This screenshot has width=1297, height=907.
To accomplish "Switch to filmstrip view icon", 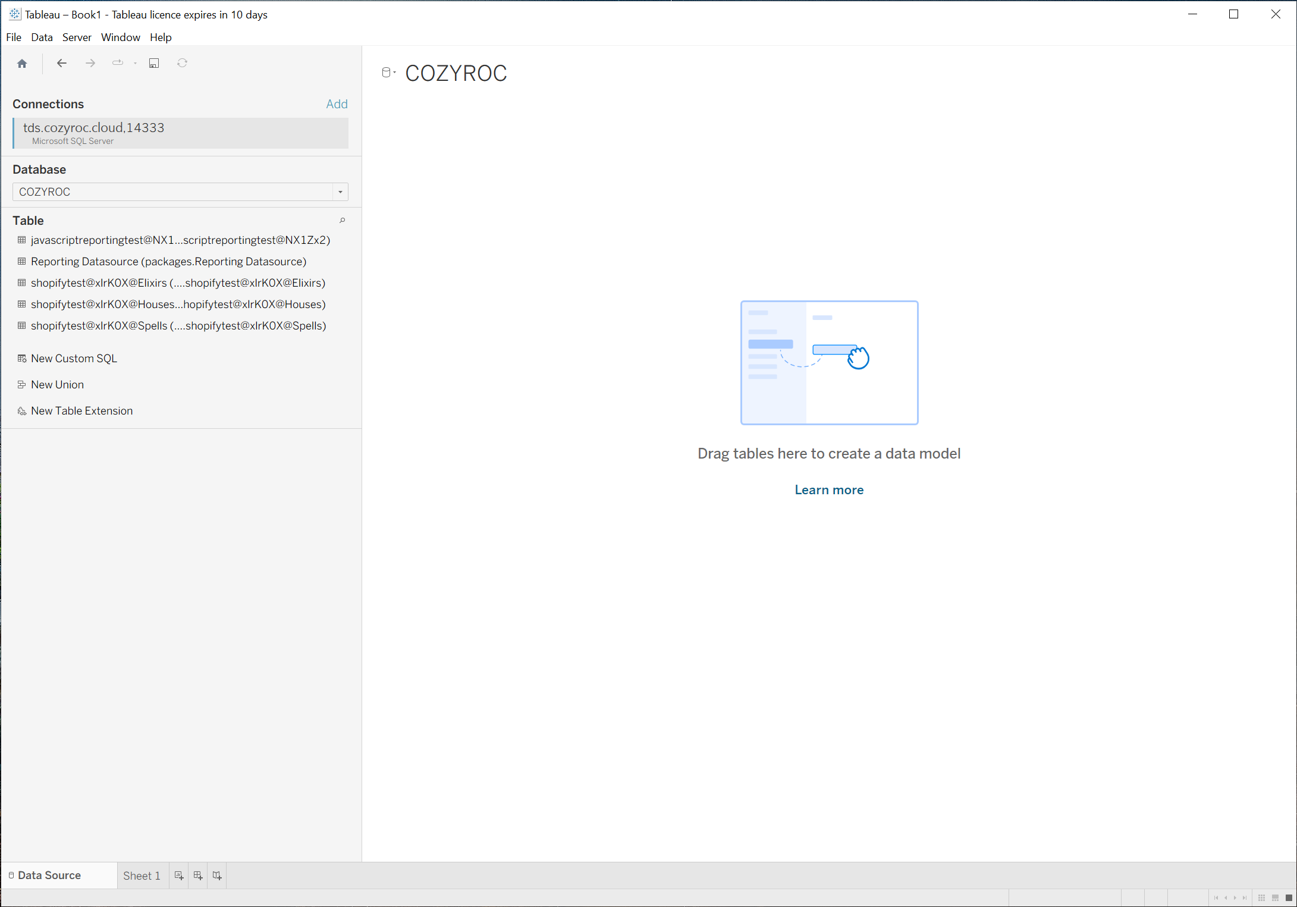I will pos(1275,898).
